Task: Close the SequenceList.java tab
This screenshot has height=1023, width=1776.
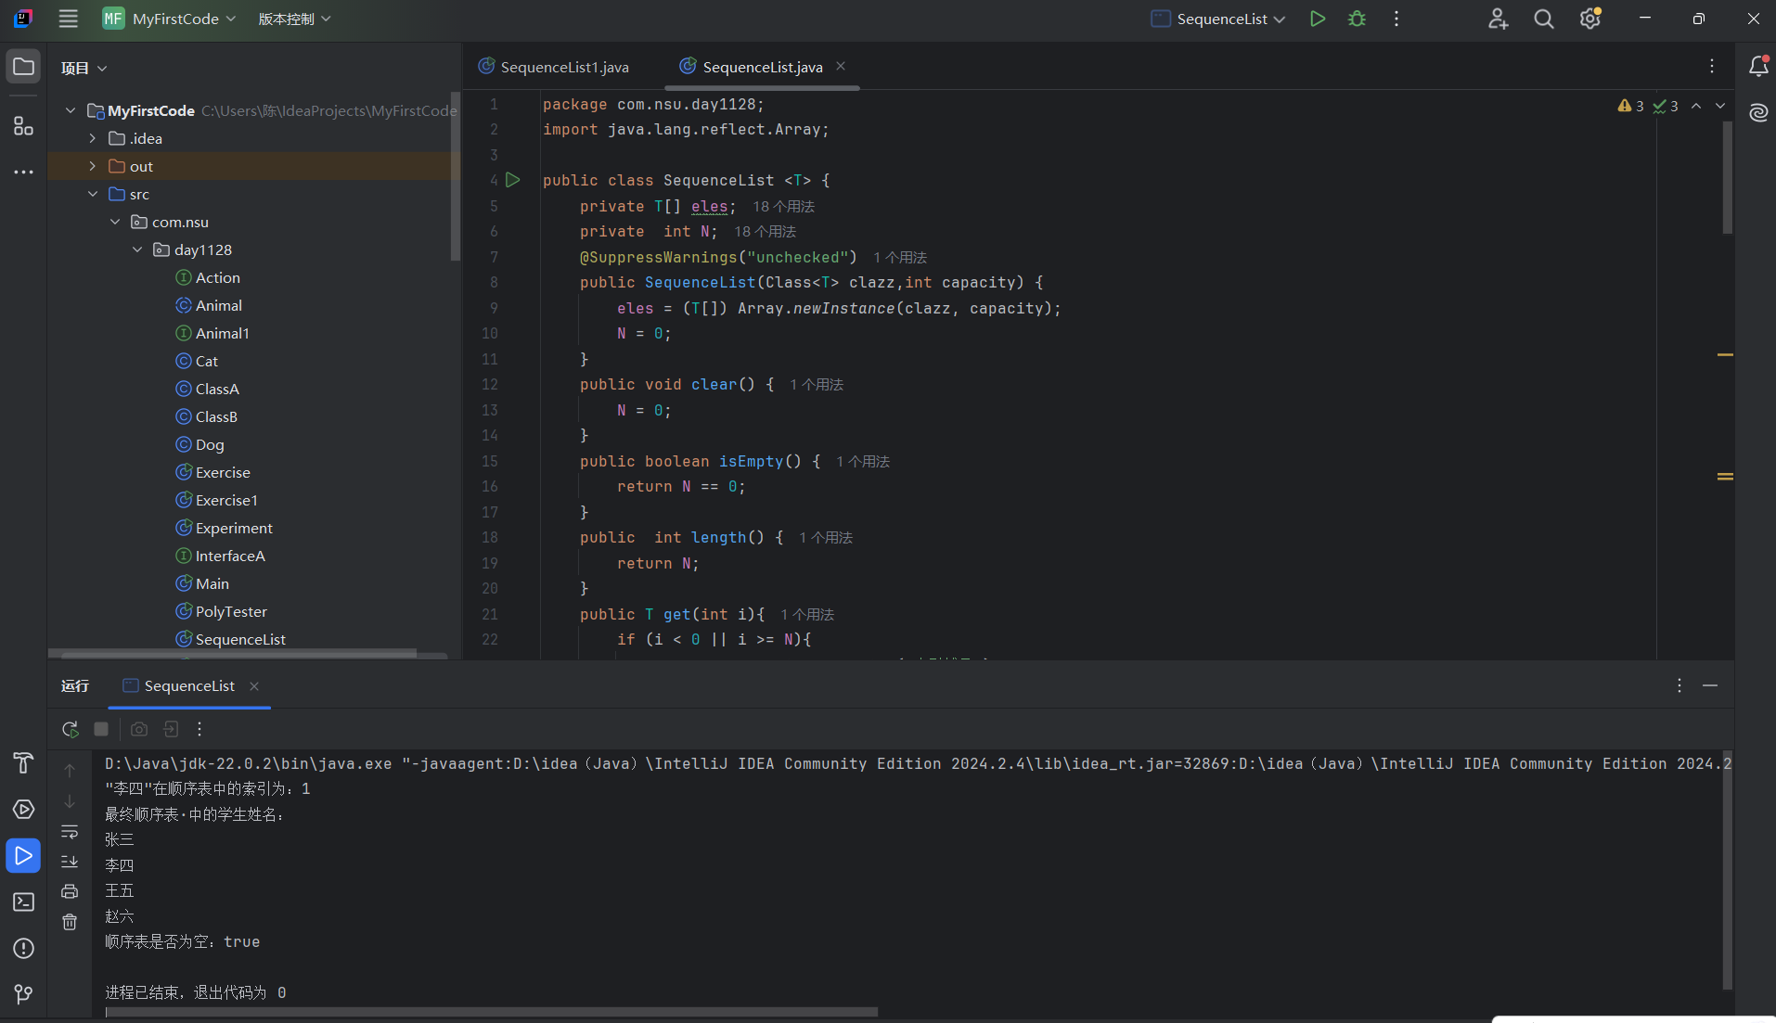Action: pos(841,66)
